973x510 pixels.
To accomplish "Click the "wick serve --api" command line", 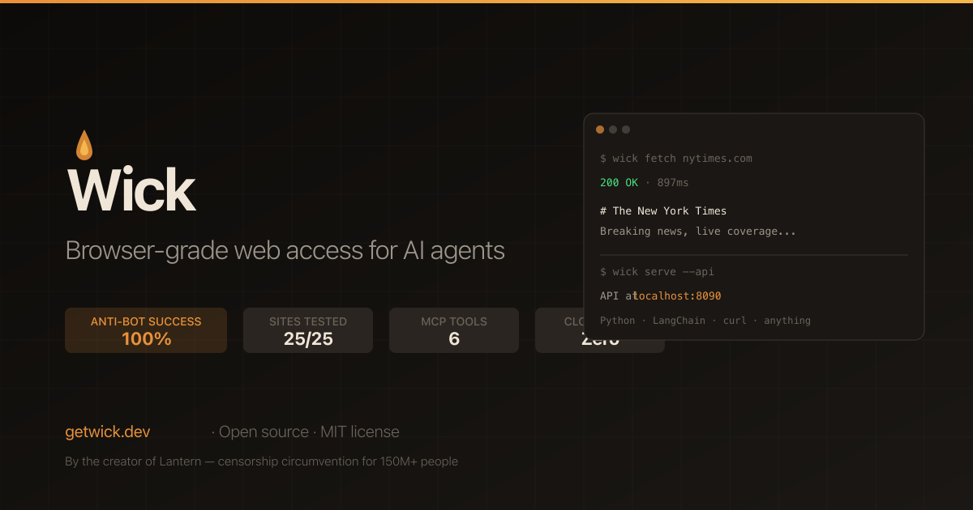I will point(657,272).
